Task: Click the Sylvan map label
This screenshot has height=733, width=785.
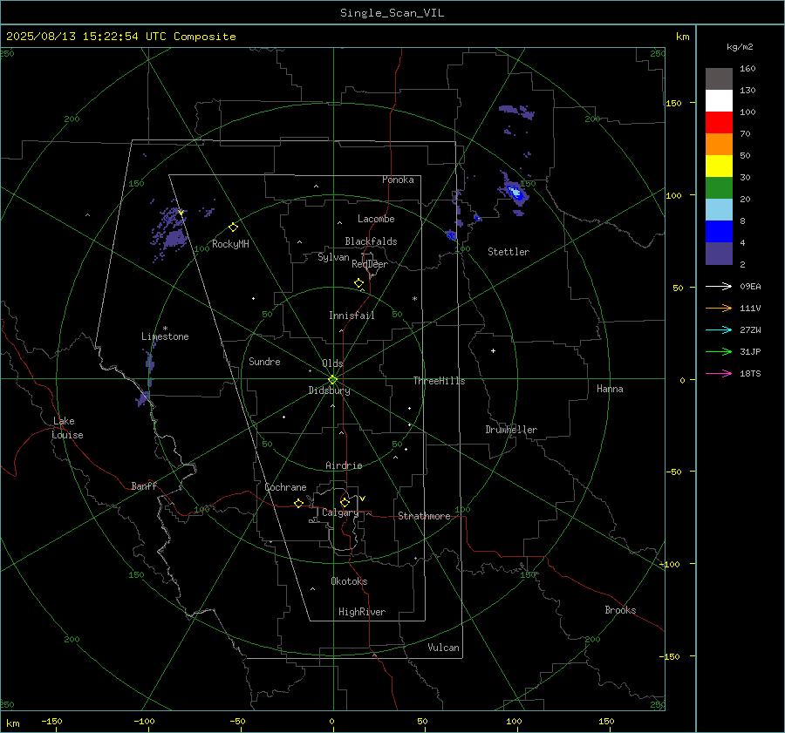Action: tap(333, 257)
